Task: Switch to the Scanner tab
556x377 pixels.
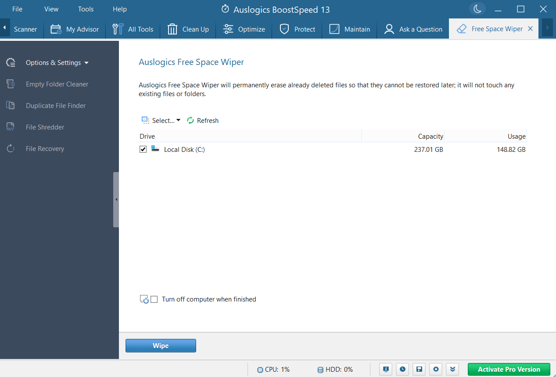Action: (x=25, y=29)
